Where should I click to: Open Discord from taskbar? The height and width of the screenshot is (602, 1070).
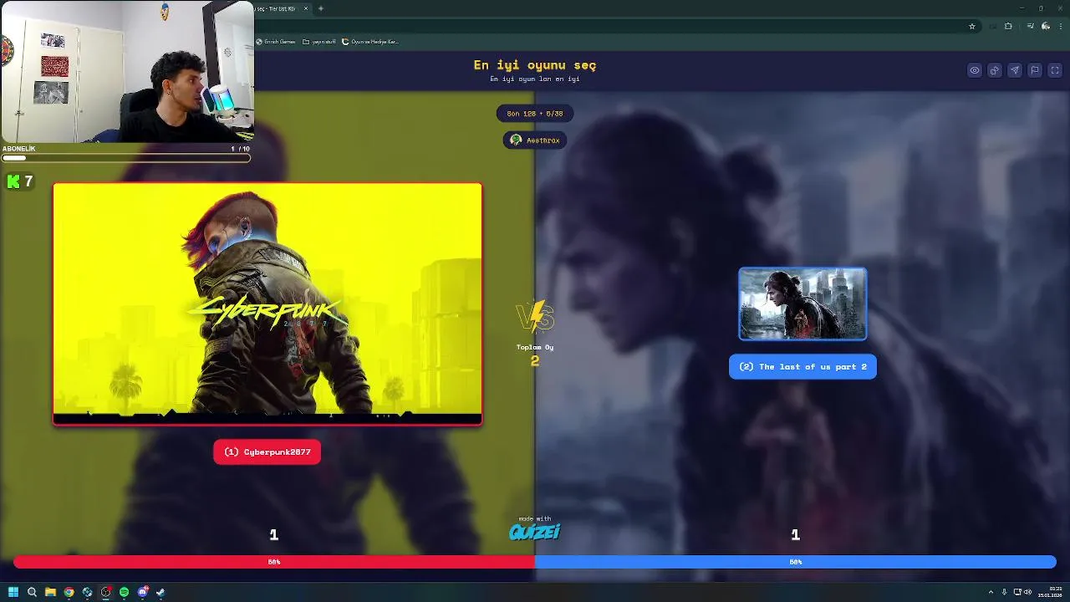(x=142, y=592)
